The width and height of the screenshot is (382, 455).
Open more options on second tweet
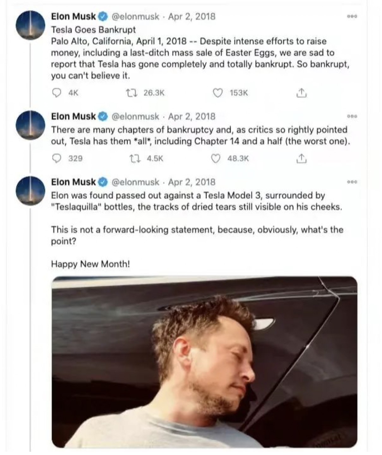tap(352, 117)
